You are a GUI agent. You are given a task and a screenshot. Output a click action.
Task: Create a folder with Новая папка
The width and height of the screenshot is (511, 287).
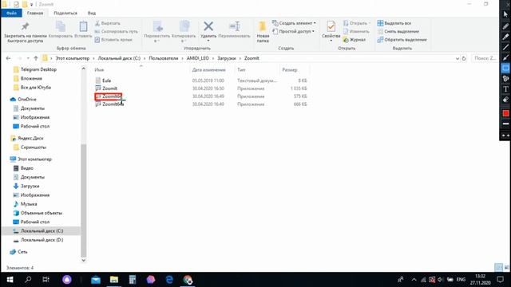263,32
